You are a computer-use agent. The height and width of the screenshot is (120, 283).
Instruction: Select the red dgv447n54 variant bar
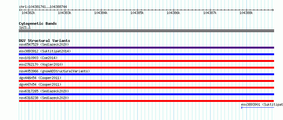(146, 88)
